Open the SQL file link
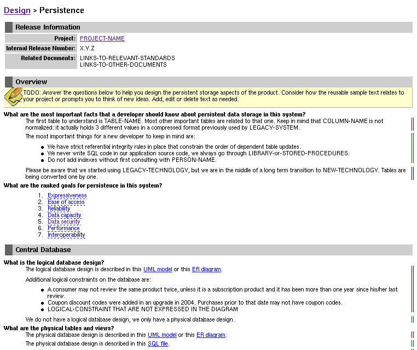The height and width of the screenshot is (350, 417). 158,344
